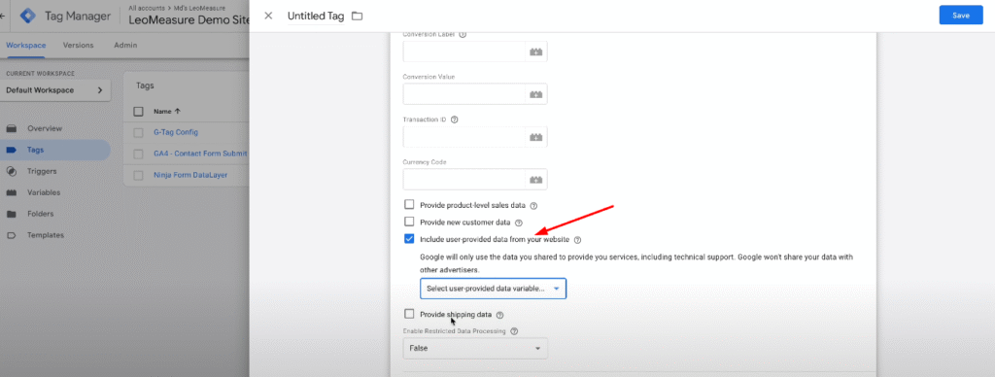Image resolution: width=995 pixels, height=377 pixels.
Task: Open variable picker for Transaction ID field
Action: [x=536, y=137]
